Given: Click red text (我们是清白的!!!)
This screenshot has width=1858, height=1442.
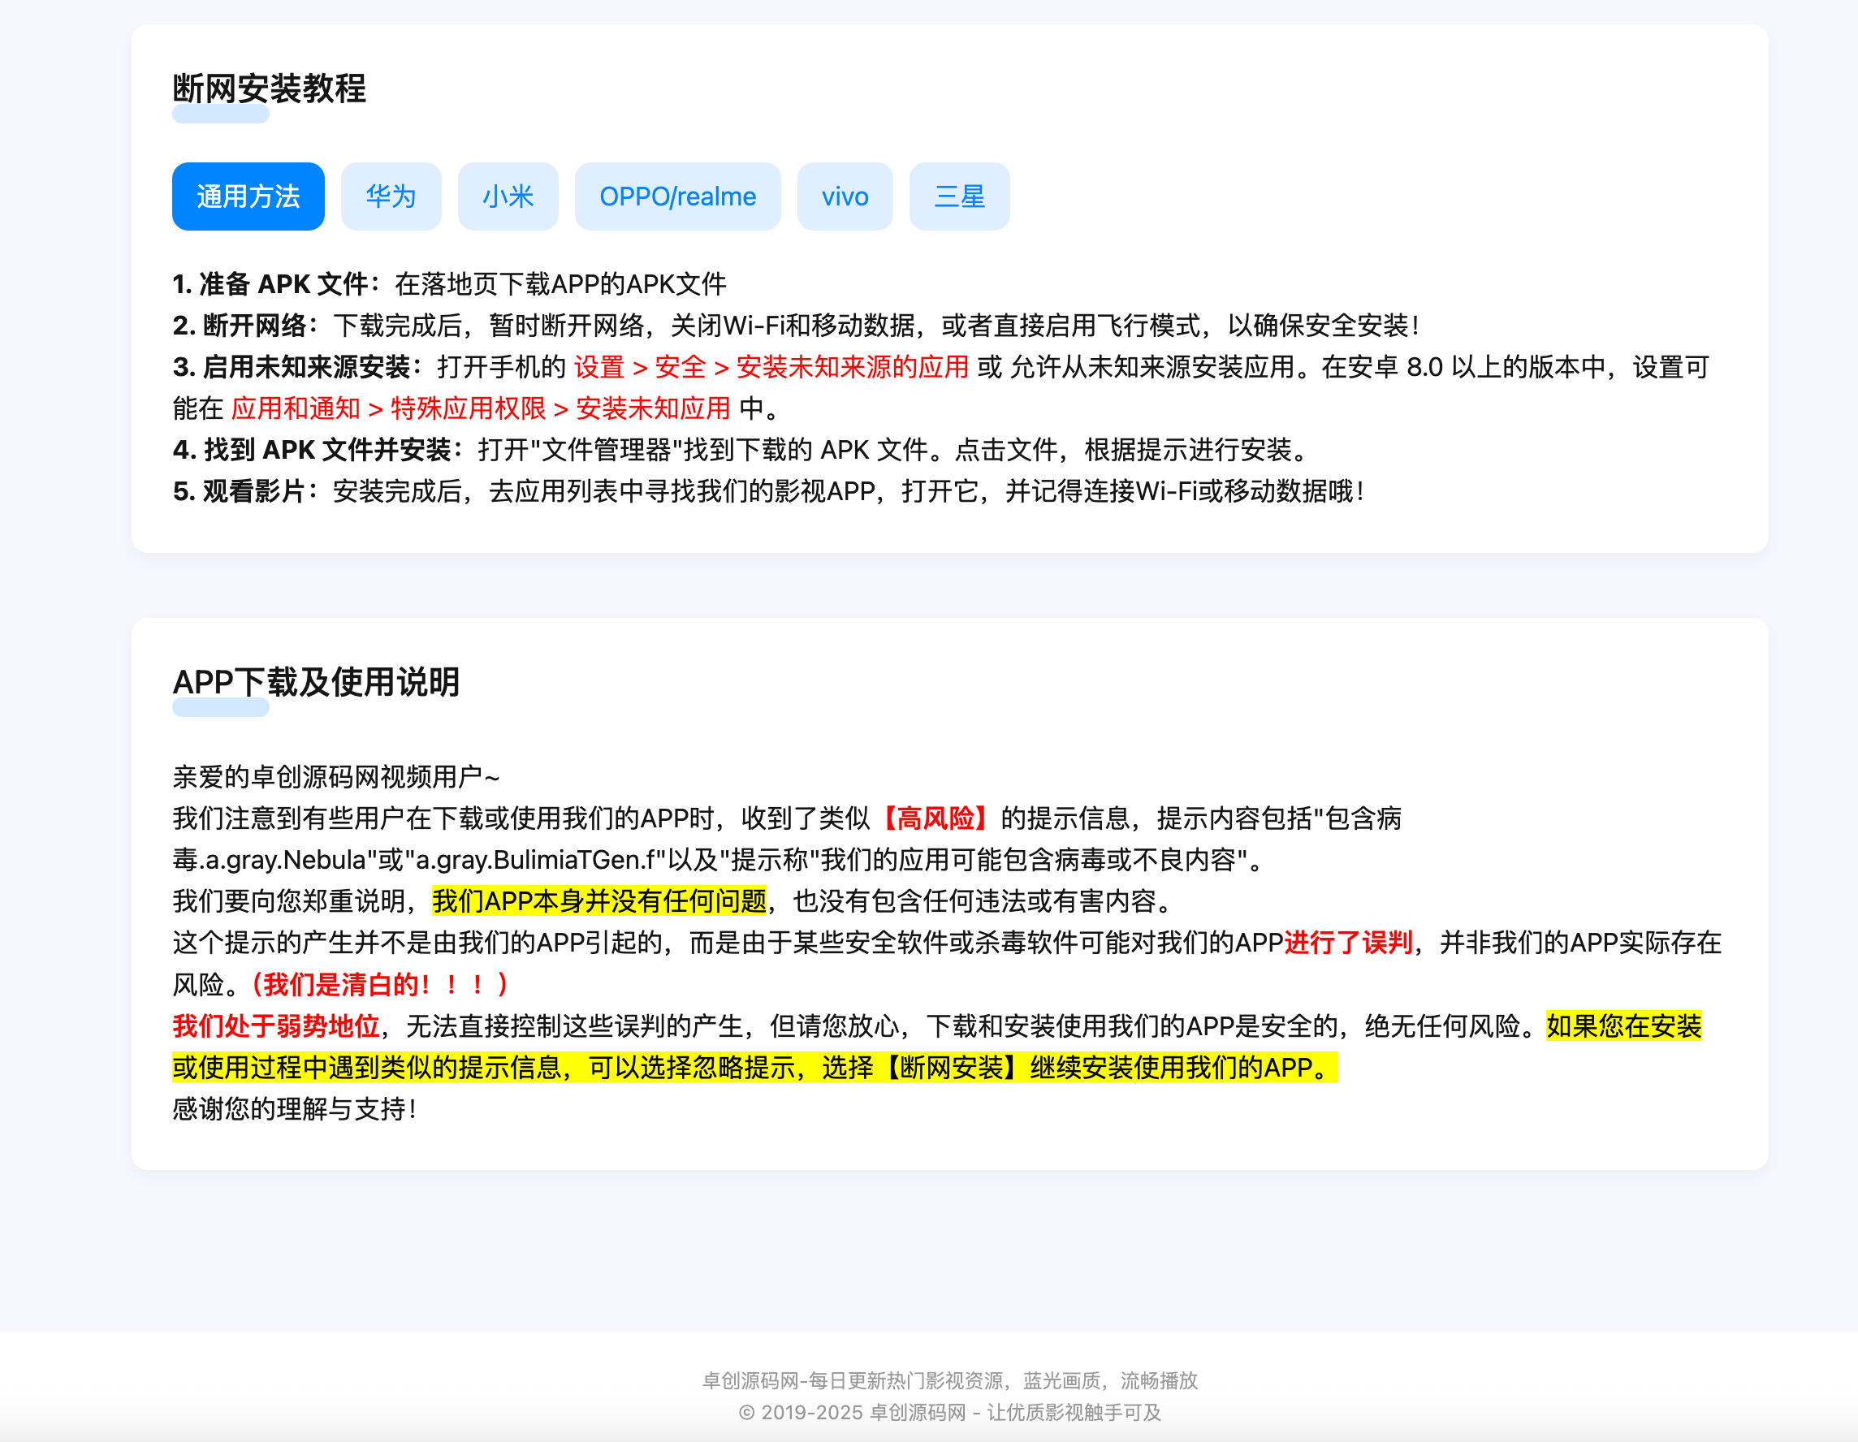Looking at the screenshot, I should (x=379, y=984).
